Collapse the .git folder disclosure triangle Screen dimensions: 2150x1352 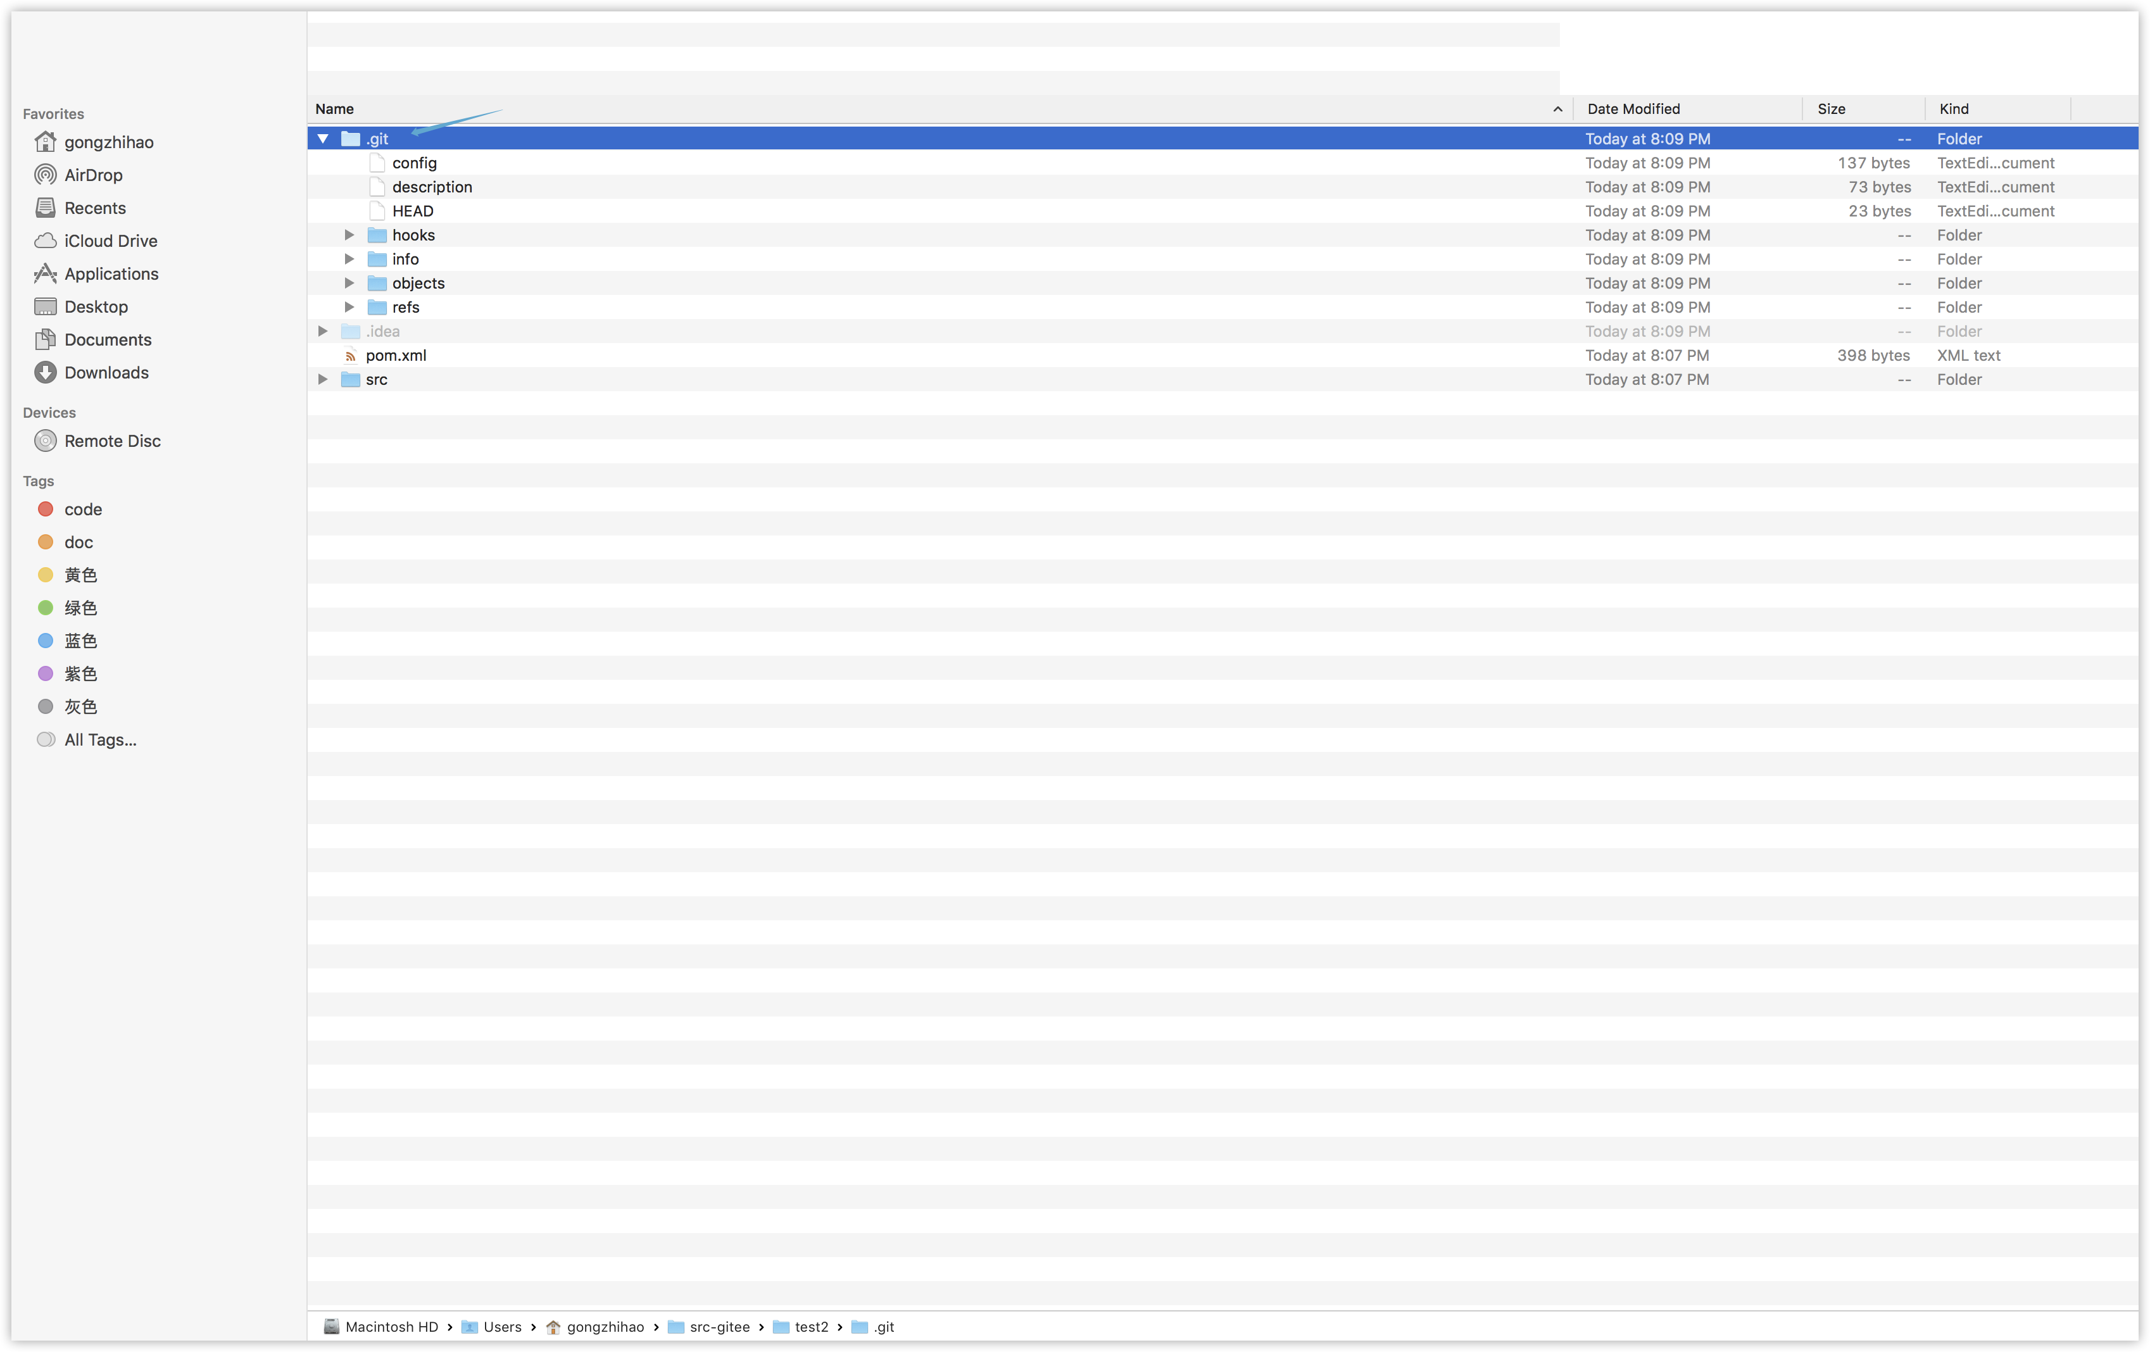[324, 139]
